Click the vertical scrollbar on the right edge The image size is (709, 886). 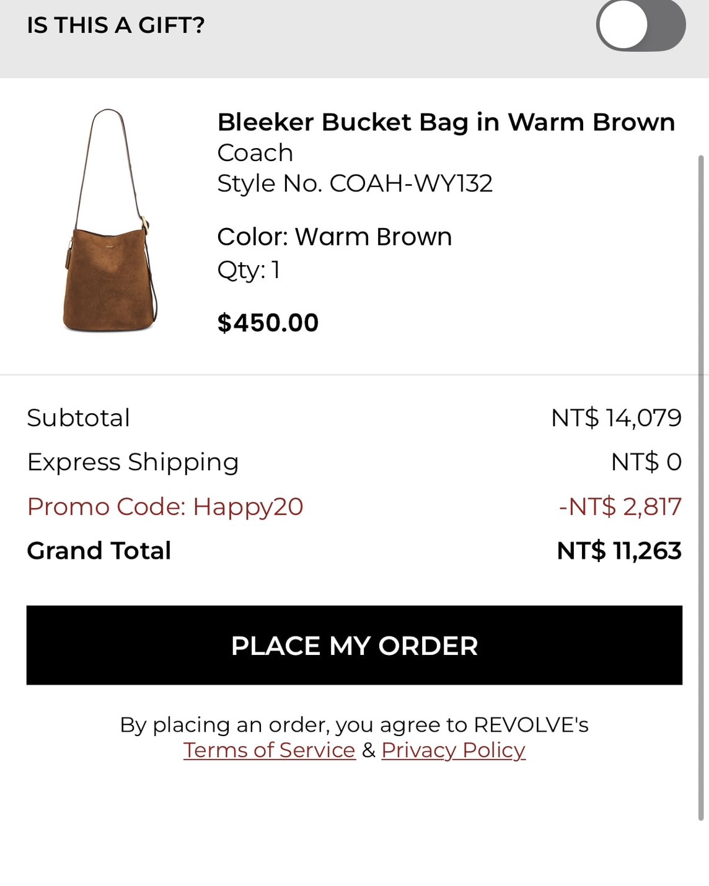701,488
